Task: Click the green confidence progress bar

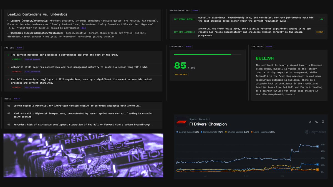Action: [x=203, y=54]
